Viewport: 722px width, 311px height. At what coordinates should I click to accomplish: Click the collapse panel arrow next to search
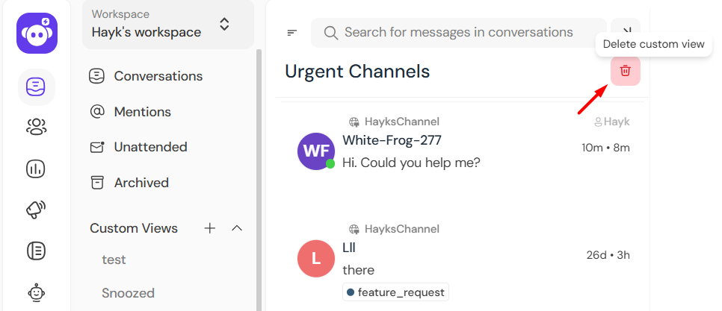pos(626,31)
